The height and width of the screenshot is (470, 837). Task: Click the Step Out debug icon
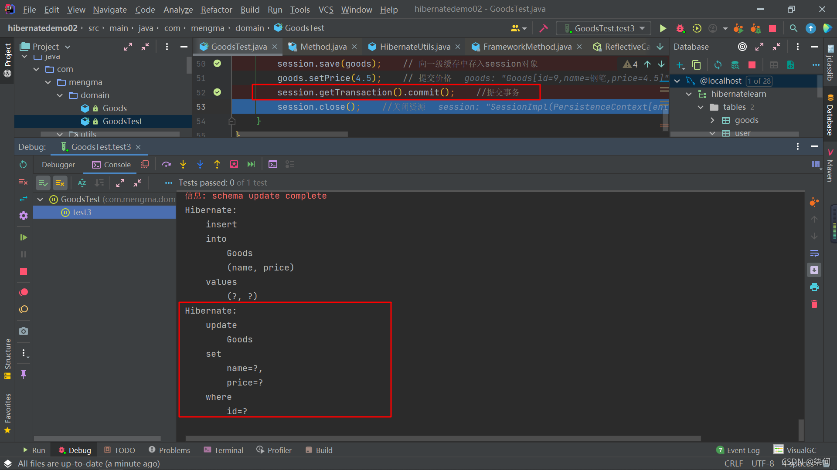click(x=217, y=164)
